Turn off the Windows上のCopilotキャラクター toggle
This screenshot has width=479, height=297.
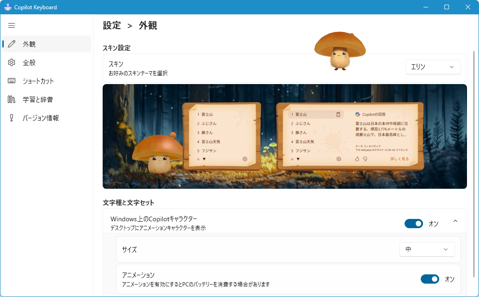pos(414,224)
